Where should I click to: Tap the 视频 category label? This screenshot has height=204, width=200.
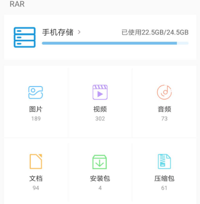(x=100, y=109)
